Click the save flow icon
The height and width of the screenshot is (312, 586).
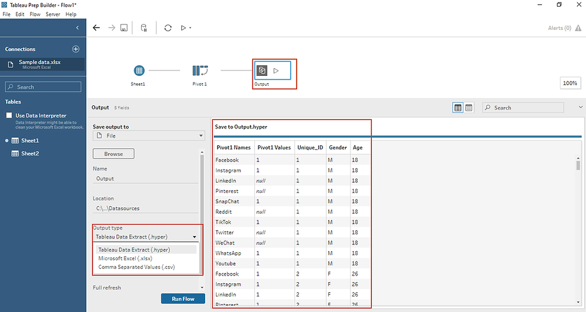tap(124, 27)
